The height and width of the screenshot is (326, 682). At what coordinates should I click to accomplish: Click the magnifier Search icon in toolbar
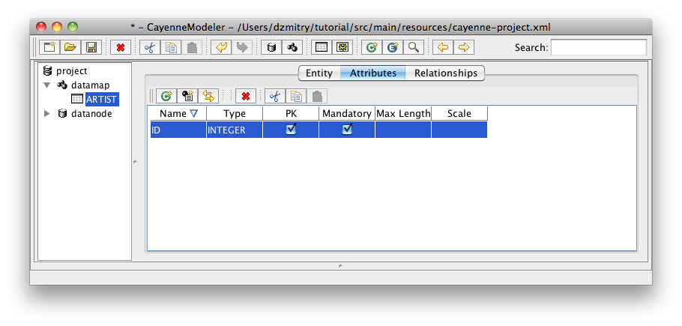tap(413, 48)
